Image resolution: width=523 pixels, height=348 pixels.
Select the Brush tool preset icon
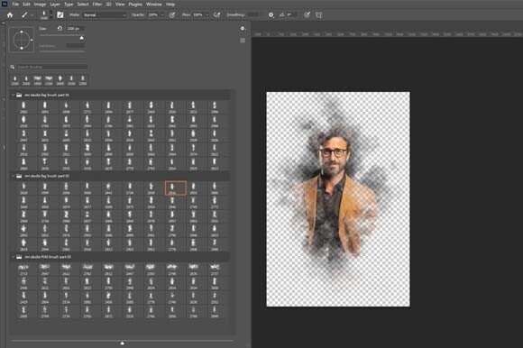point(24,15)
